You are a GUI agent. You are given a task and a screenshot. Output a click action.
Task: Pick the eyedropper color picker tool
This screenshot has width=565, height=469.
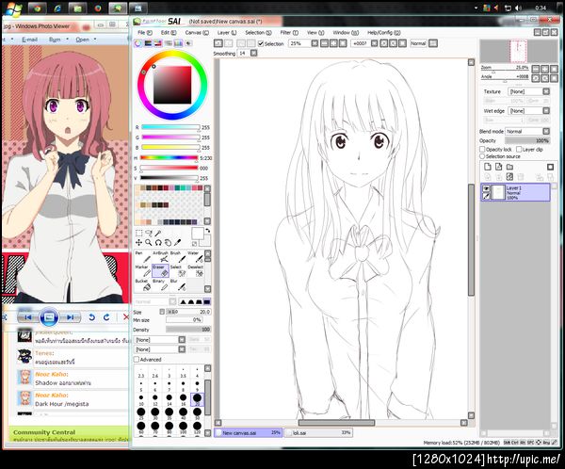pyautogui.click(x=177, y=243)
